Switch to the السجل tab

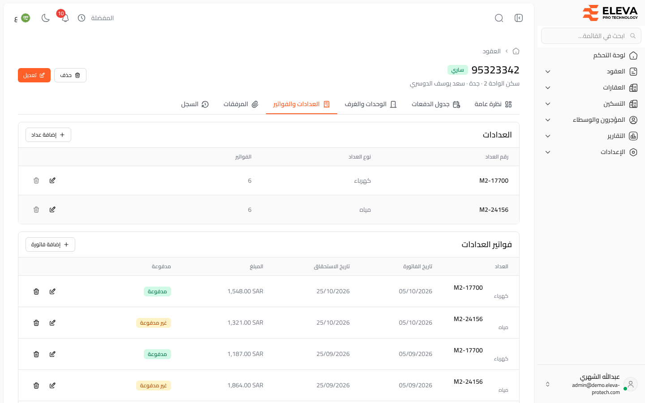click(195, 104)
